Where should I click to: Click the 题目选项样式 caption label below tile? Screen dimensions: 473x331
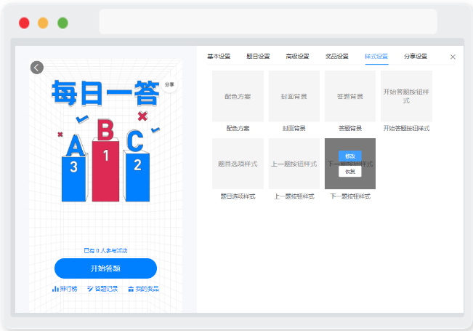coord(238,196)
